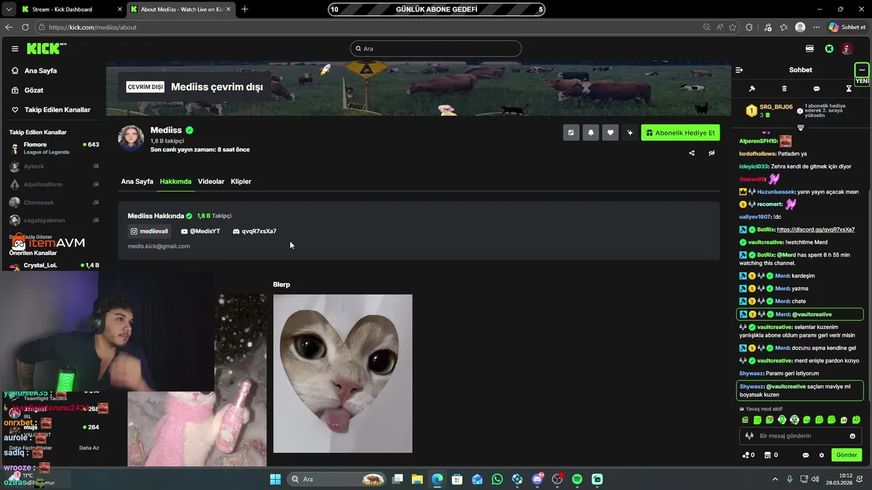Open the Chemossh channel in sidebar

pyautogui.click(x=54, y=202)
